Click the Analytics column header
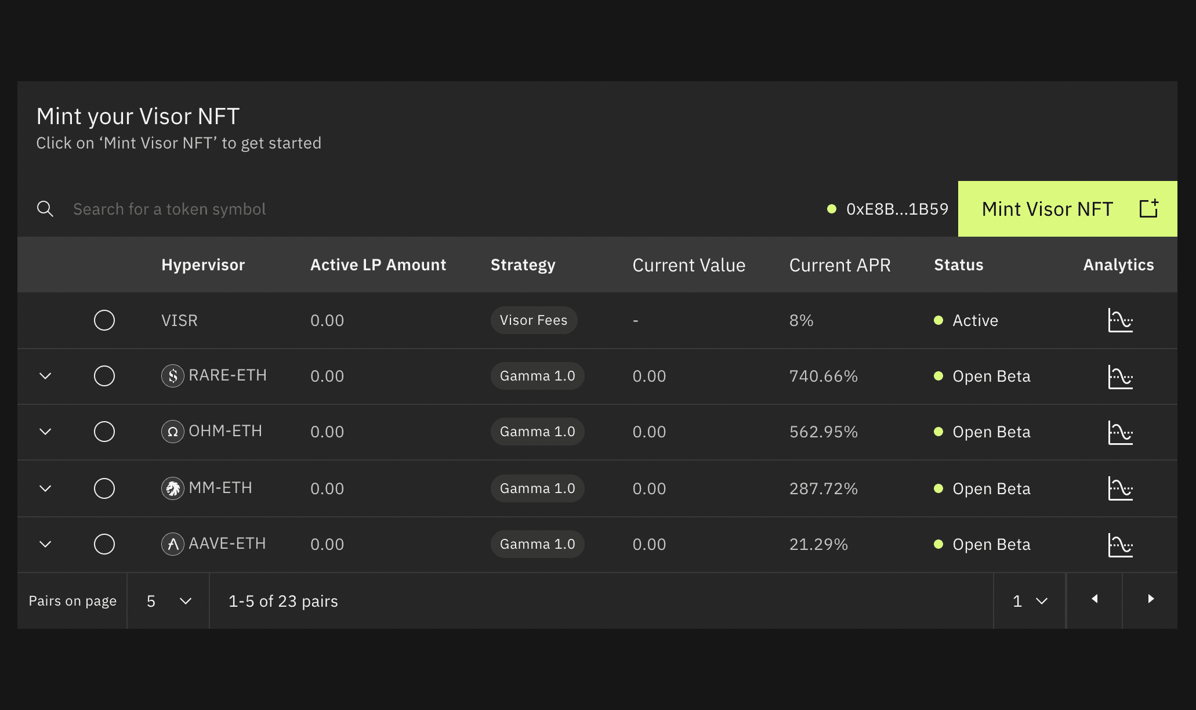This screenshot has height=710, width=1196. coord(1118,265)
